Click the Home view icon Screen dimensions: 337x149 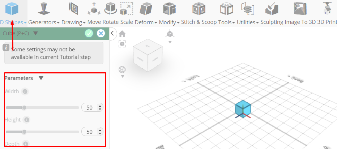click(122, 34)
